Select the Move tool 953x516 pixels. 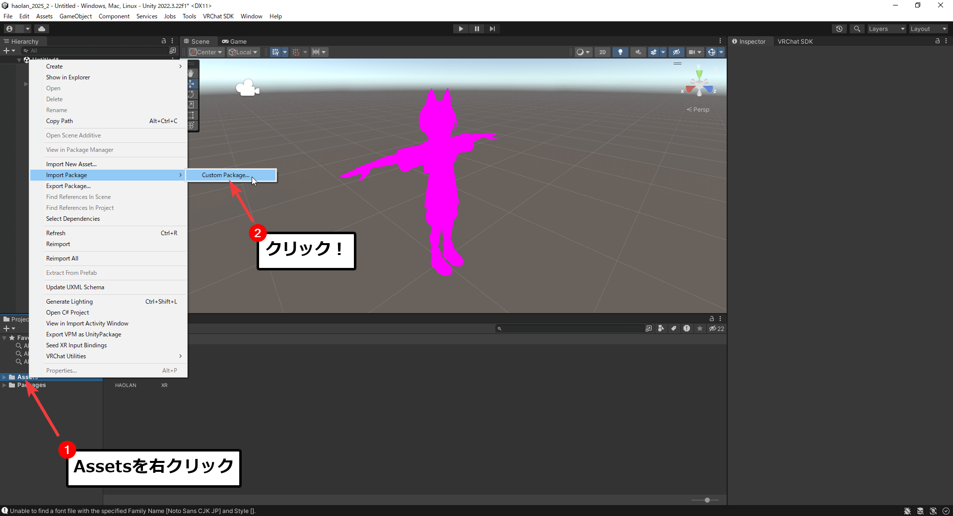click(x=192, y=84)
